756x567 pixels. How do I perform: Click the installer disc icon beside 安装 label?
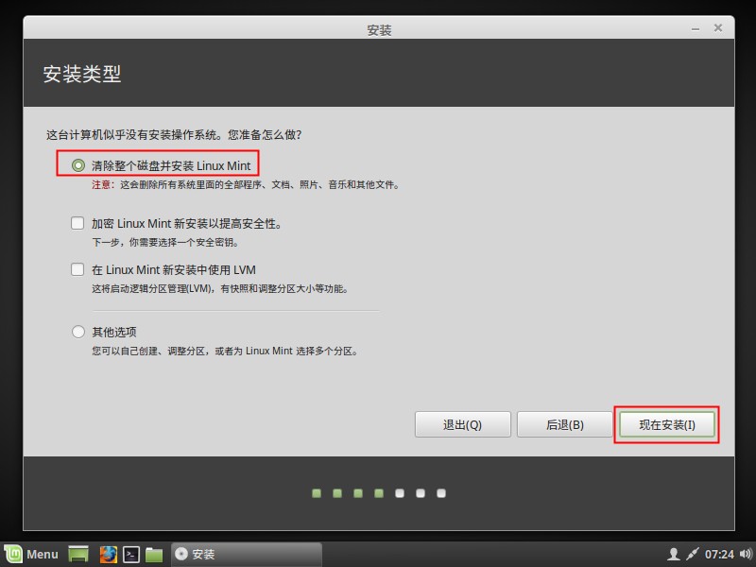[x=180, y=554]
